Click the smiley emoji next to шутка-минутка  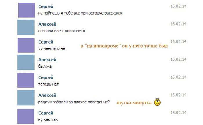[157, 102]
